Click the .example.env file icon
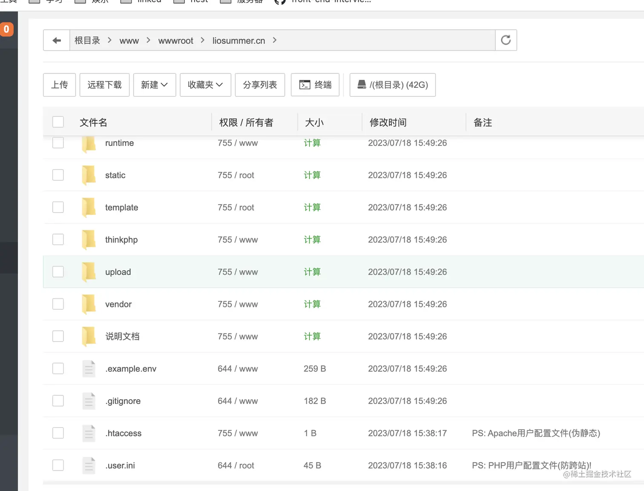 (89, 369)
